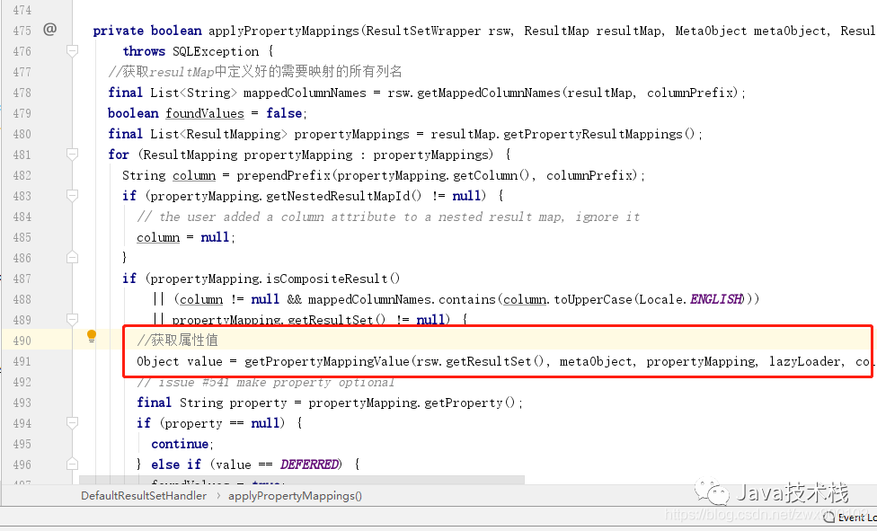Image resolution: width=877 pixels, height=531 pixels.
Task: Click line number 482 in the gutter
Action: click(x=22, y=176)
